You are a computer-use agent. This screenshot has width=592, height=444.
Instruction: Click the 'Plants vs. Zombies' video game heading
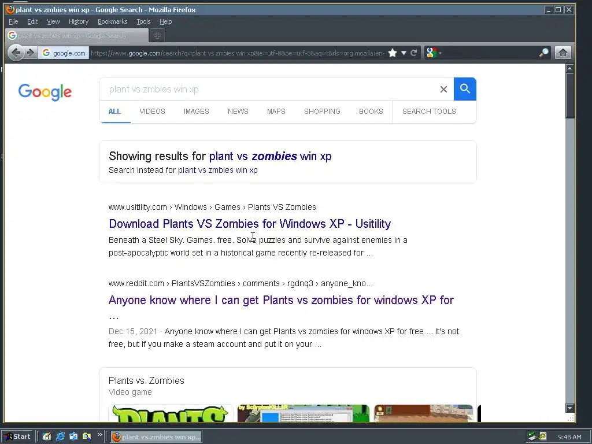coord(146,380)
